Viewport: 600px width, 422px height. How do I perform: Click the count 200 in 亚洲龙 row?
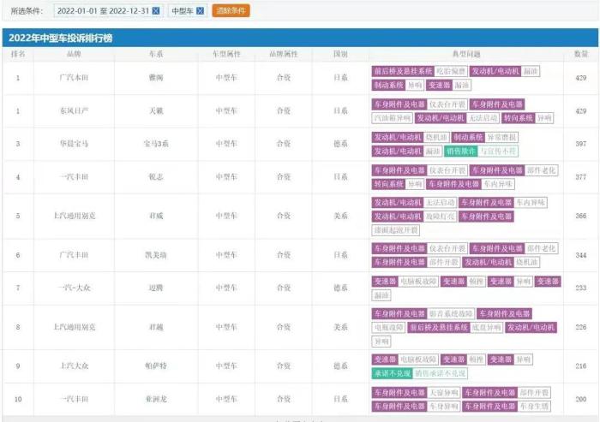[581, 399]
